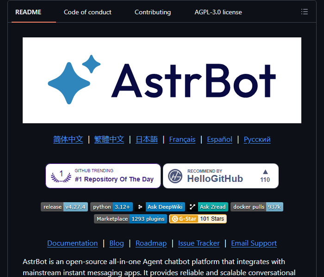Click the upvote triangle on HelloGitHub badge
Screen dimensions: 324x277
(265, 172)
